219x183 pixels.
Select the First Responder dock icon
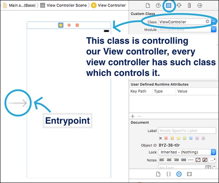[x=69, y=25]
